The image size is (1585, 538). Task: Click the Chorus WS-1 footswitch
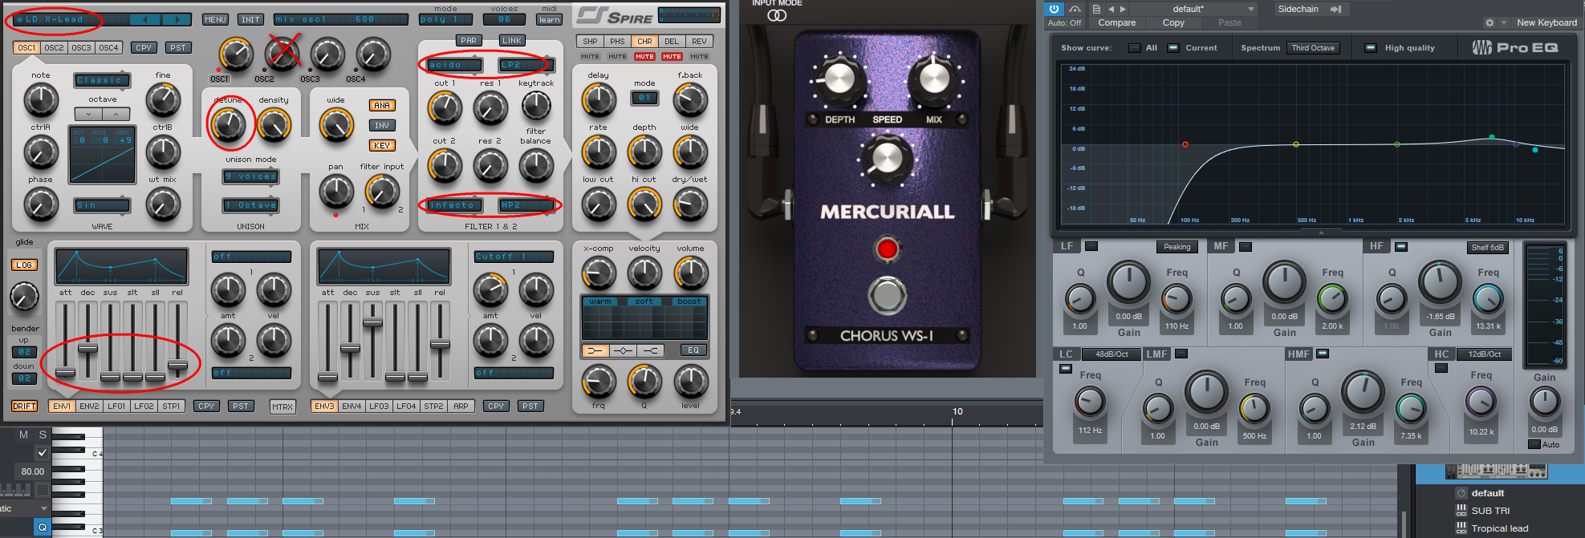(887, 294)
